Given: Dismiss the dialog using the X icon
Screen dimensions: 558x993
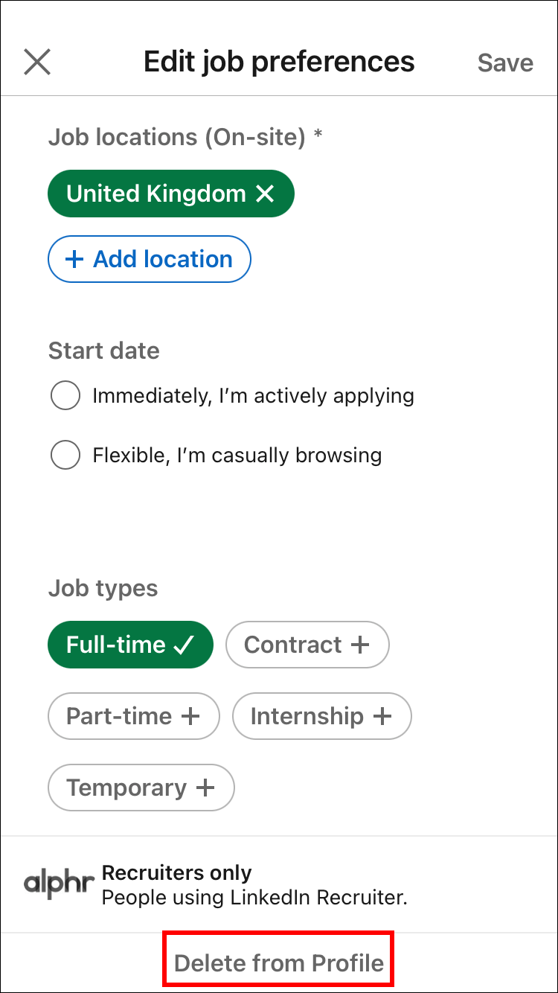Looking at the screenshot, I should [36, 62].
